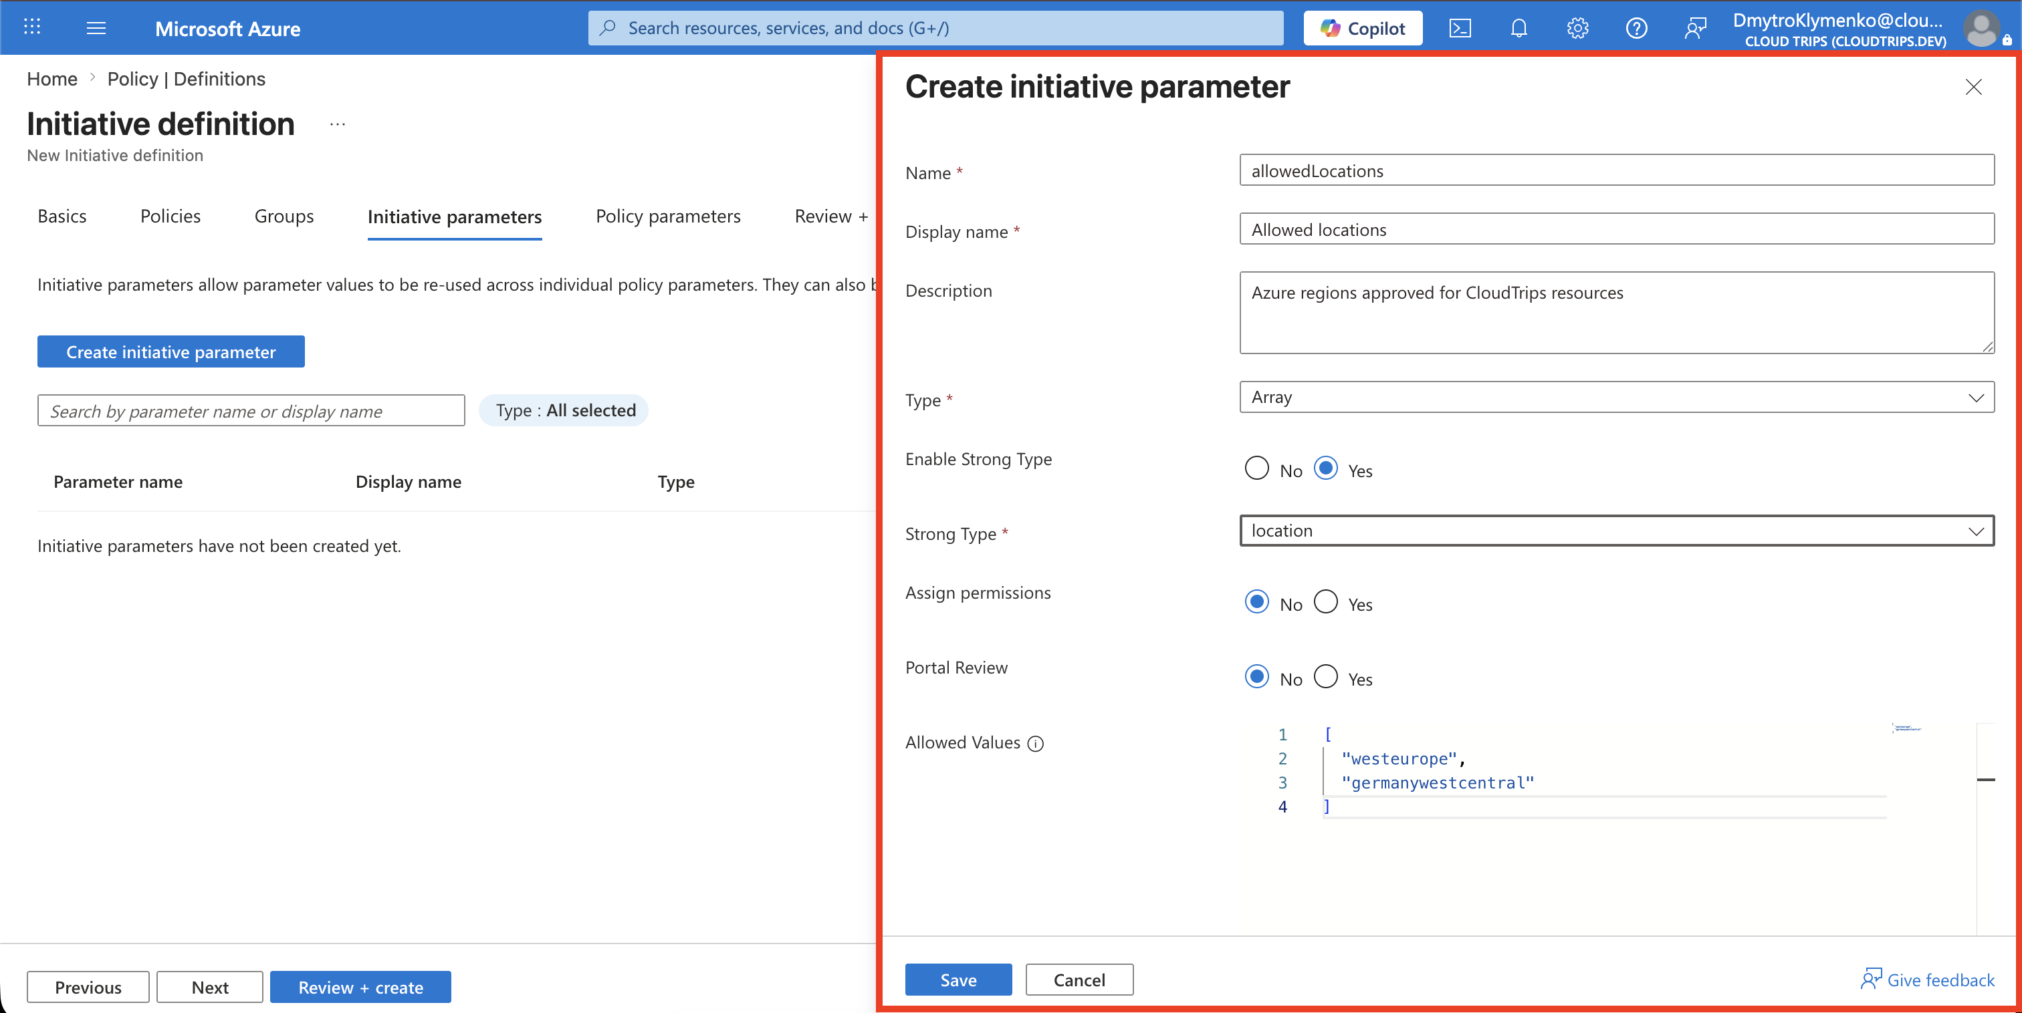Click the Allowed Values editor scrollbar
The width and height of the screenshot is (2022, 1013).
click(x=1986, y=828)
